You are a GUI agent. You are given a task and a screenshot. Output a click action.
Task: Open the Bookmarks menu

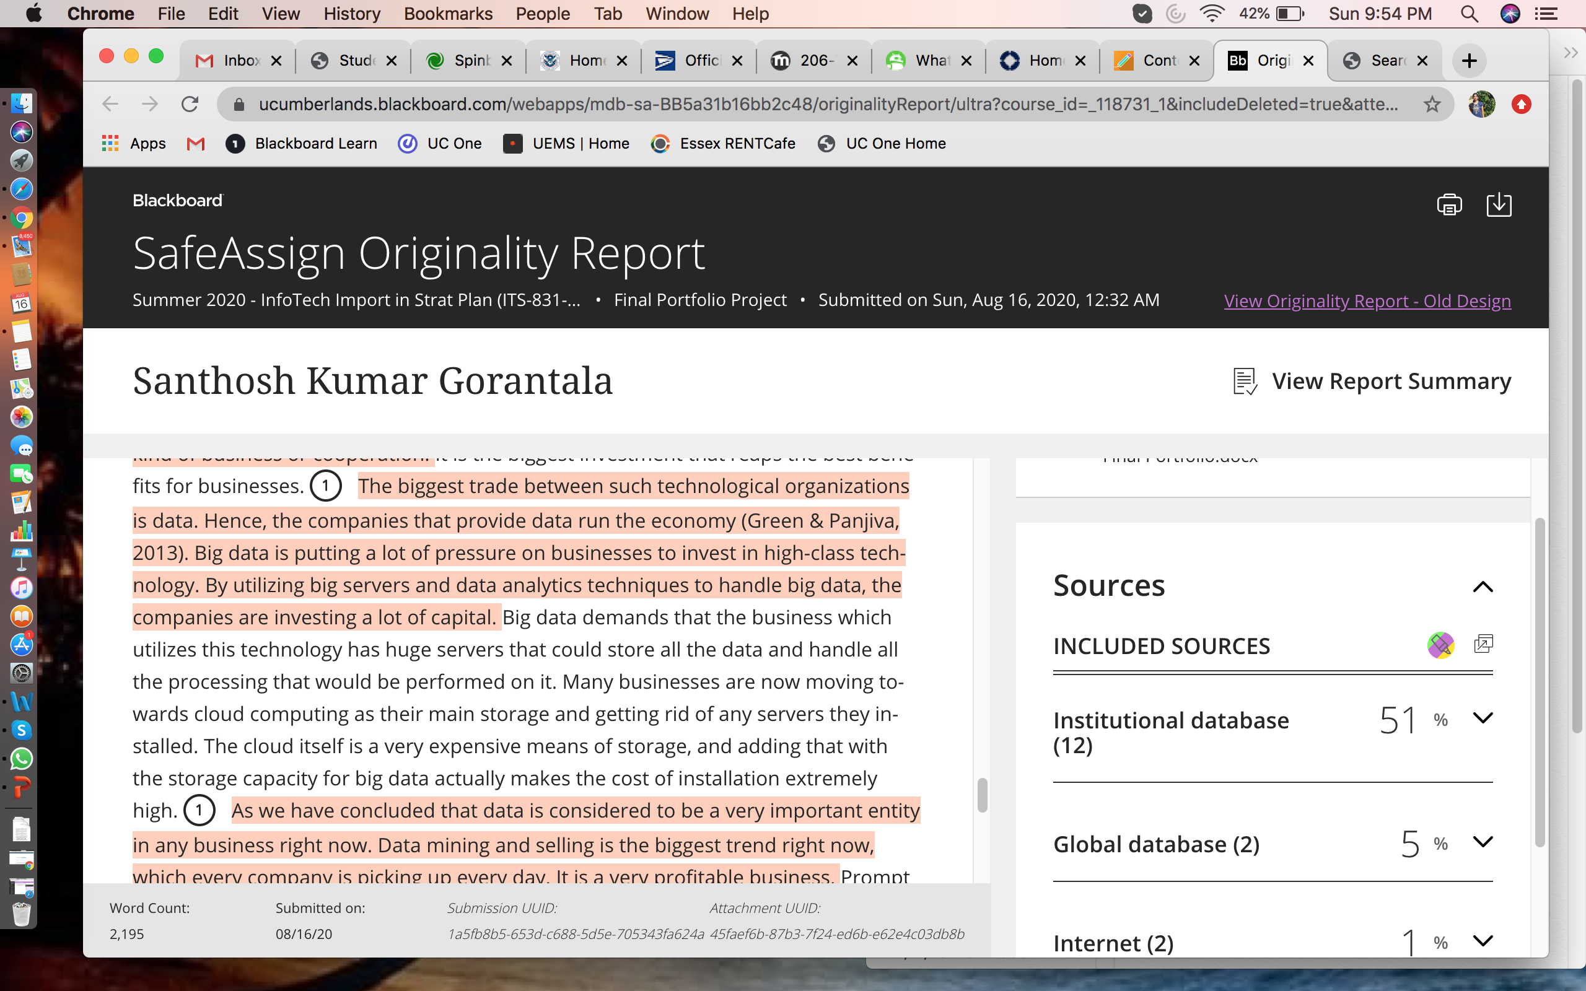[x=448, y=14]
